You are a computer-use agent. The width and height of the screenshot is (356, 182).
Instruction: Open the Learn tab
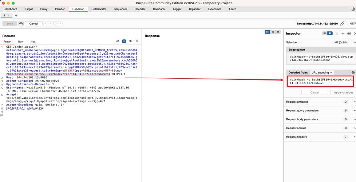point(233,9)
